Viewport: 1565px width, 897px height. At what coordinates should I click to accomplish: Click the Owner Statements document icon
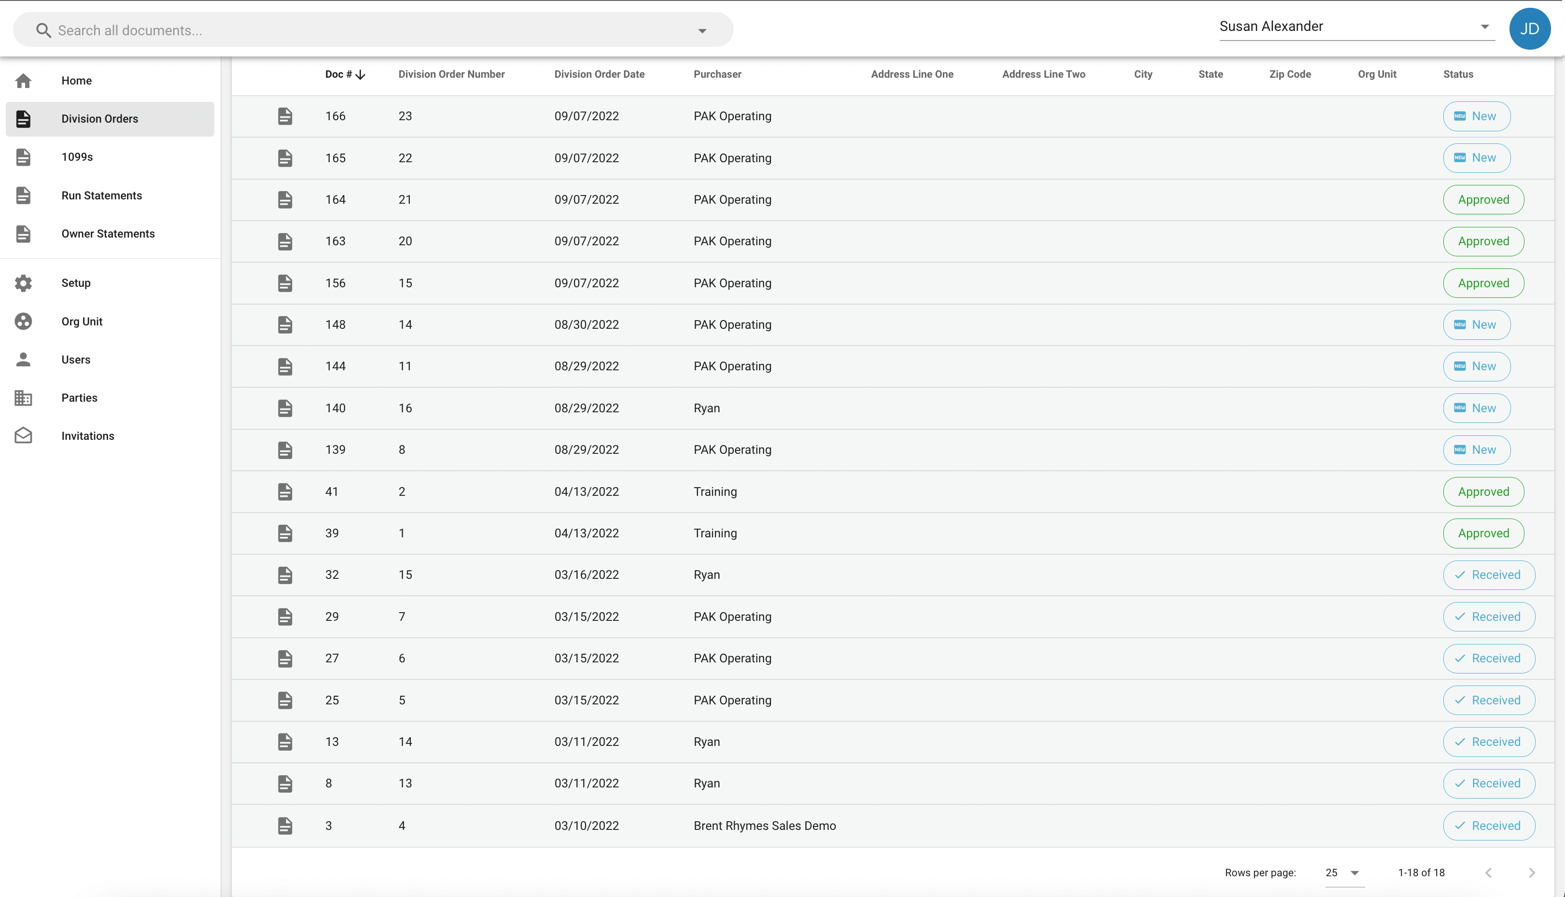pos(23,234)
